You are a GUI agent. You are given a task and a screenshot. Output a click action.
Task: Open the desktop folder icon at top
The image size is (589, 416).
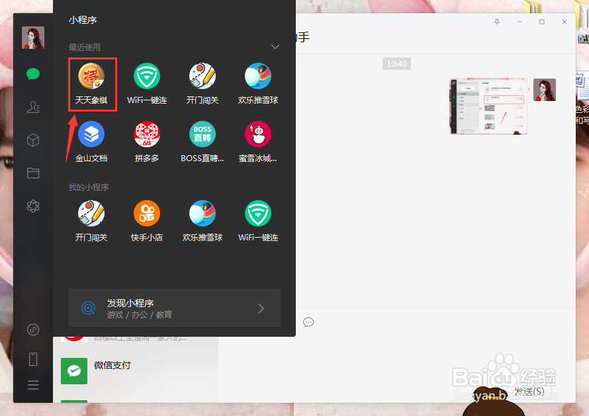533,7
